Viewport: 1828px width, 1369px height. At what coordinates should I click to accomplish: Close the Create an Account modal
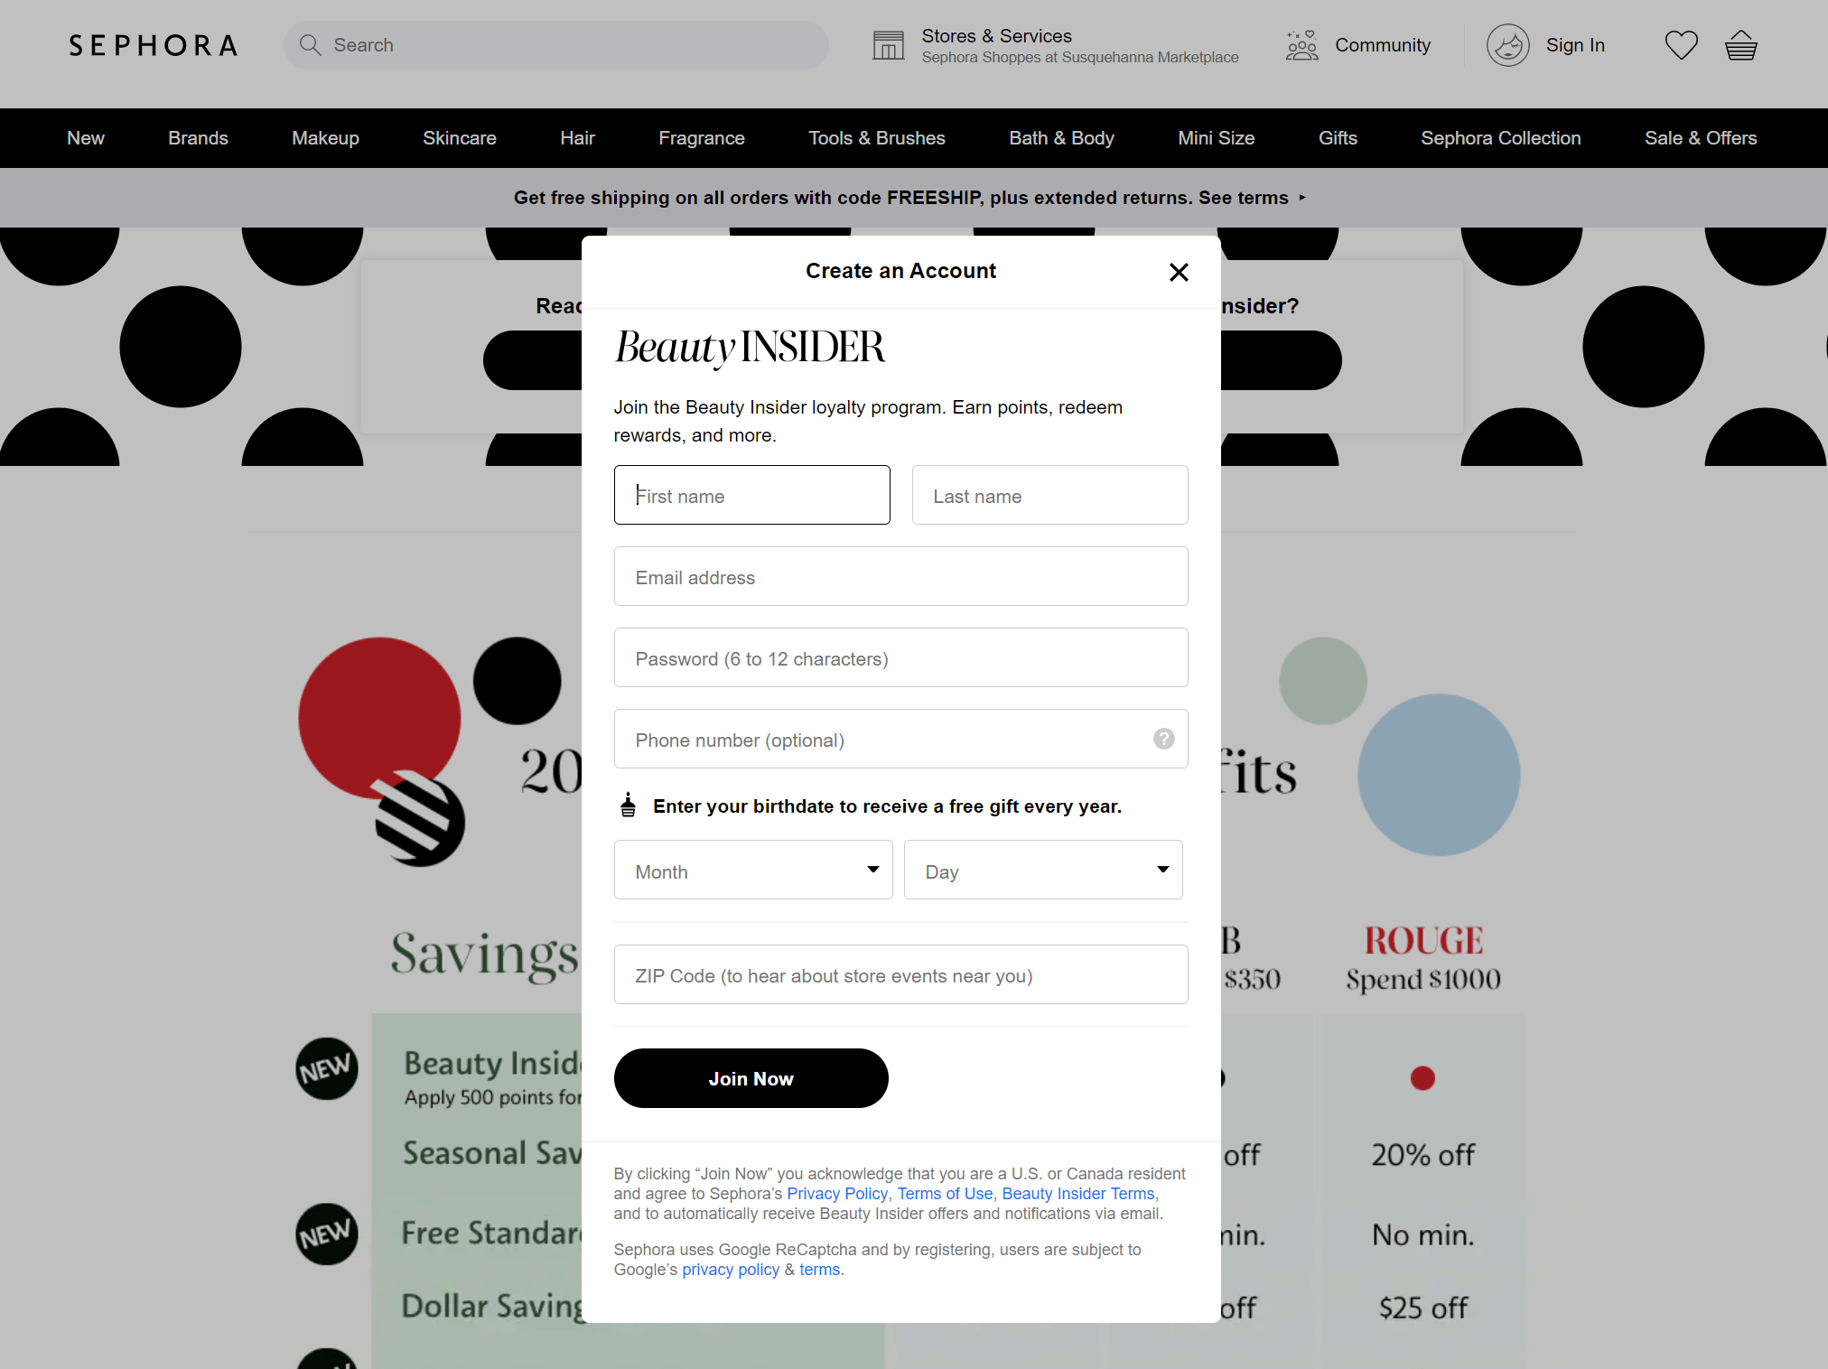[1180, 270]
